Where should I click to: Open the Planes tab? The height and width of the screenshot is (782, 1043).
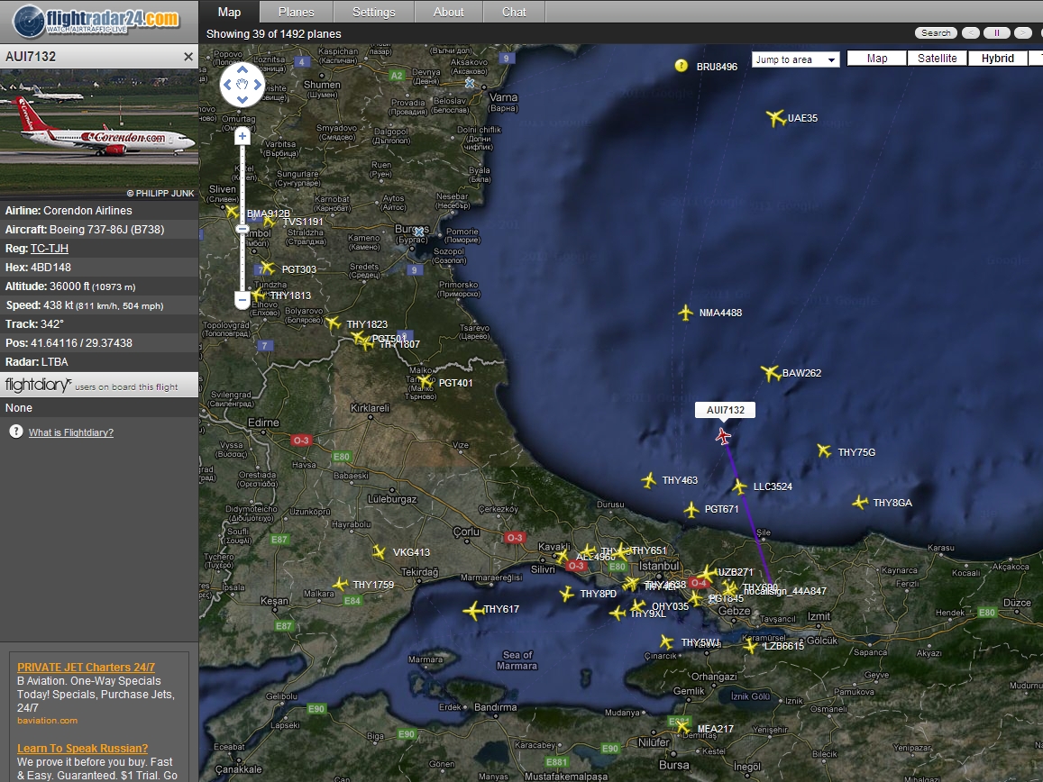click(x=297, y=12)
